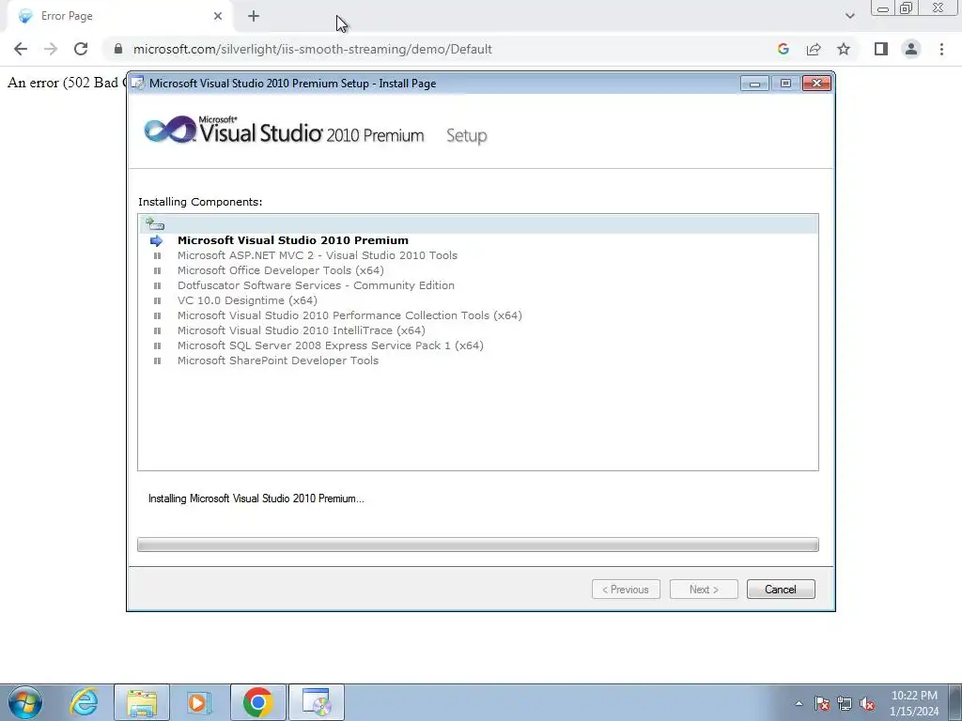Switch to Chrome in taskbar
This screenshot has width=962, height=721.
point(257,702)
